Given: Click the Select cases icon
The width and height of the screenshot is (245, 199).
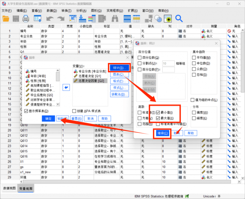Looking at the screenshot, I should coord(168,19).
